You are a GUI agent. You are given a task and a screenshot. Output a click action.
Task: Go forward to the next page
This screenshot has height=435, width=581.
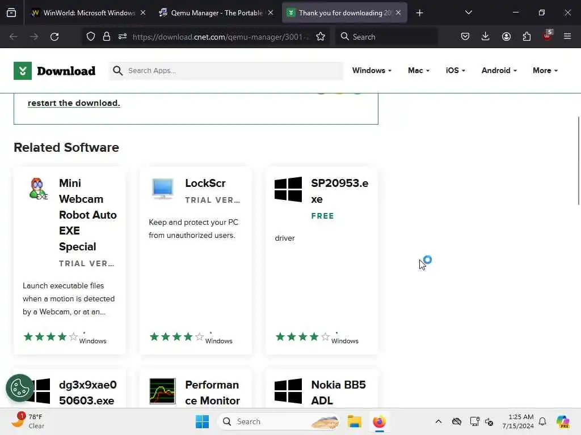(33, 37)
